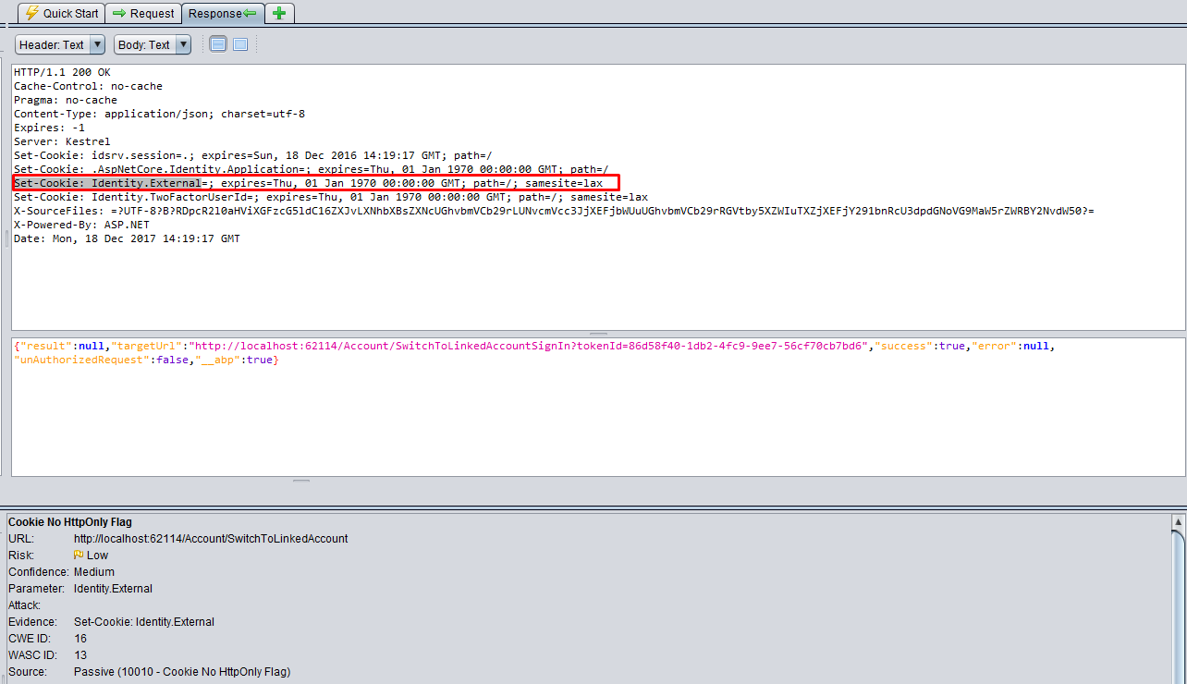Click the alert URL value
This screenshot has height=684, width=1187.
point(211,539)
